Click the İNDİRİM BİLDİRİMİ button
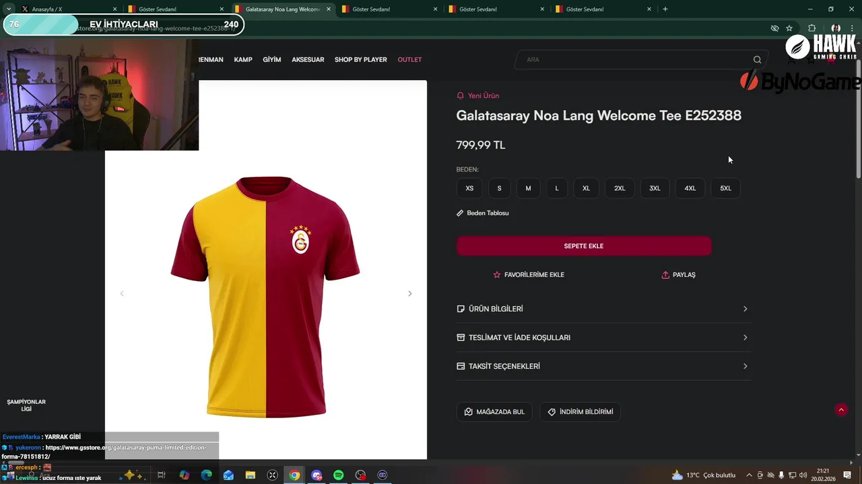The image size is (862, 484). (580, 412)
